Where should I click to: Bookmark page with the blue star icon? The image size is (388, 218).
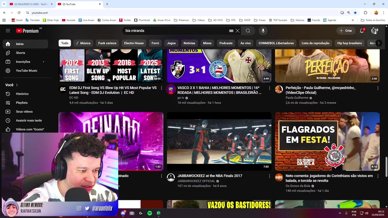pyautogui.click(x=355, y=13)
